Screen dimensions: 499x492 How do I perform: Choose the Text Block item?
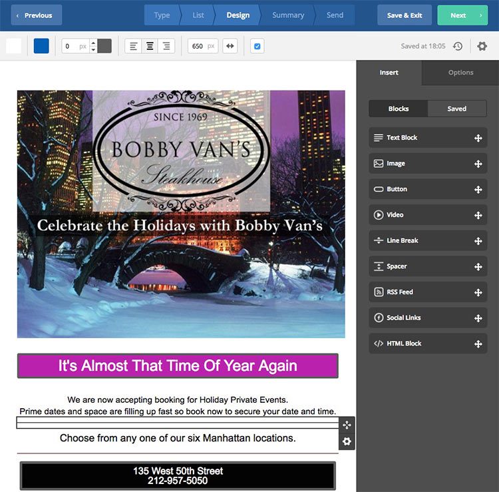428,138
